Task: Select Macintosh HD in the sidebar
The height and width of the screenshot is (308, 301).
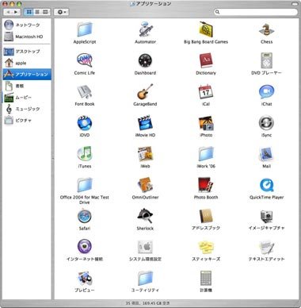Action: point(27,37)
